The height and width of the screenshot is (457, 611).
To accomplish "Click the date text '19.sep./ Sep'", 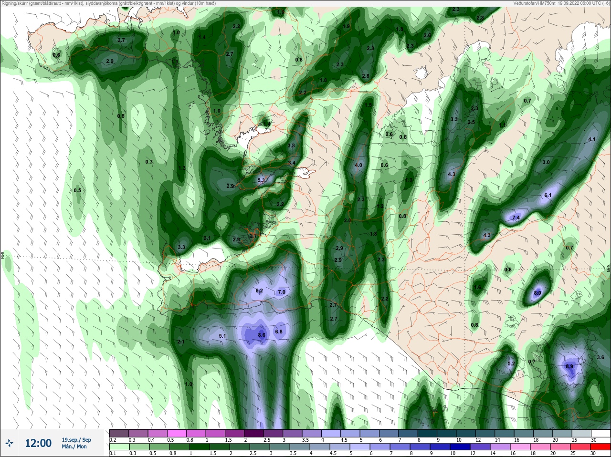I will click(x=76, y=440).
